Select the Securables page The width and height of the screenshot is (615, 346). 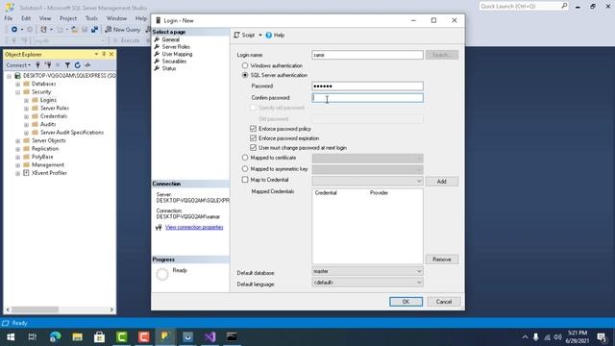[174, 62]
